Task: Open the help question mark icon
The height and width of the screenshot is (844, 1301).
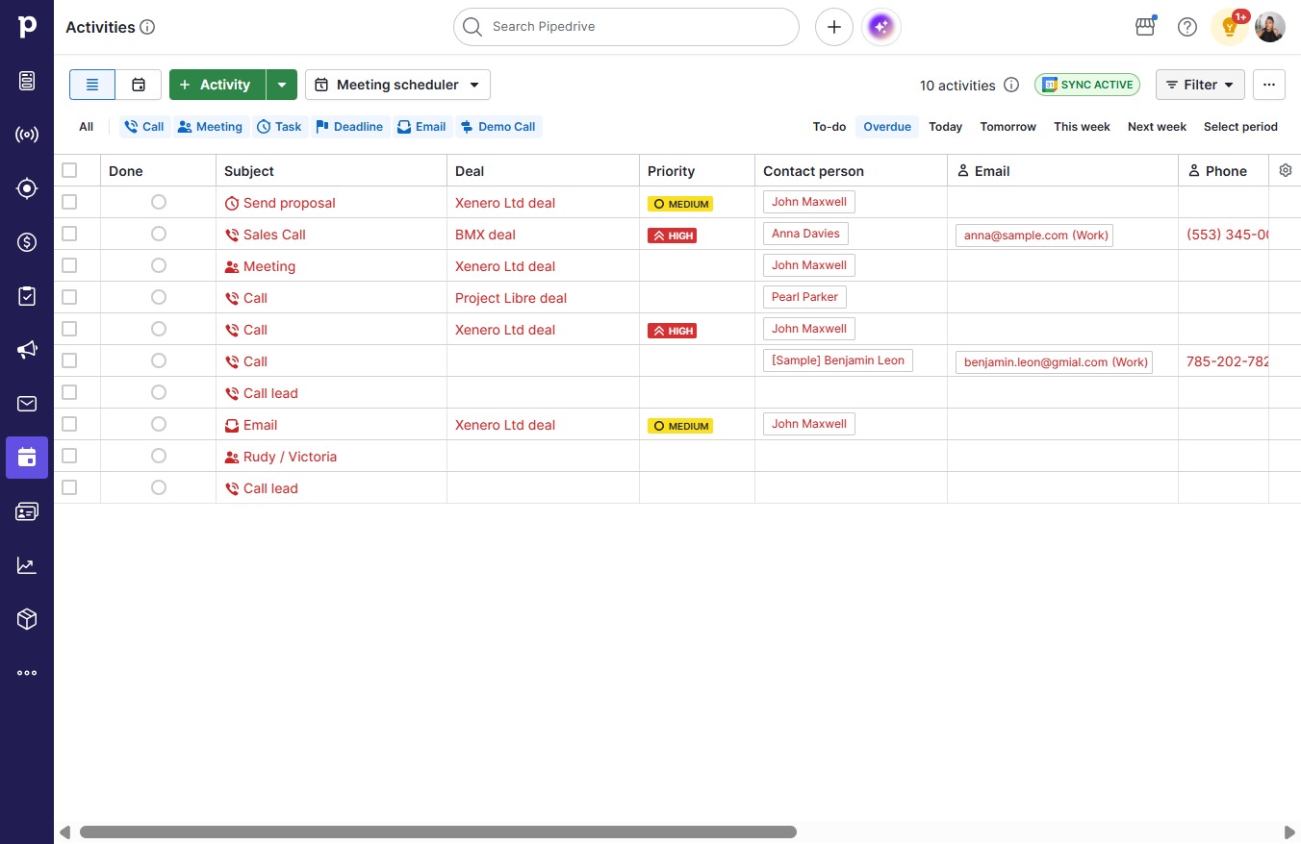Action: [1187, 27]
